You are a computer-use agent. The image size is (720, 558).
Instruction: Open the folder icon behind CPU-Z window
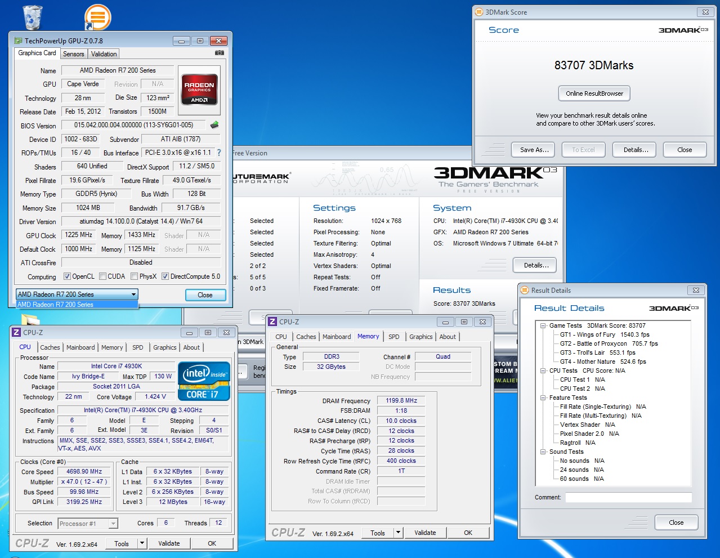32,319
